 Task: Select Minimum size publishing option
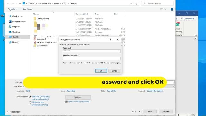pyautogui.click(x=30, y=102)
